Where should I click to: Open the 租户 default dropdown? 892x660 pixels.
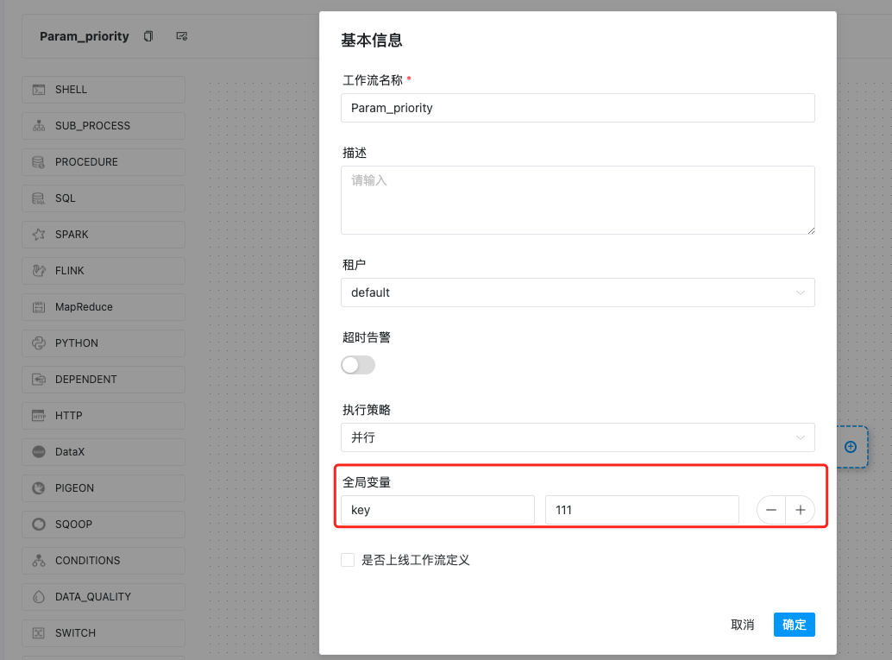(x=577, y=292)
